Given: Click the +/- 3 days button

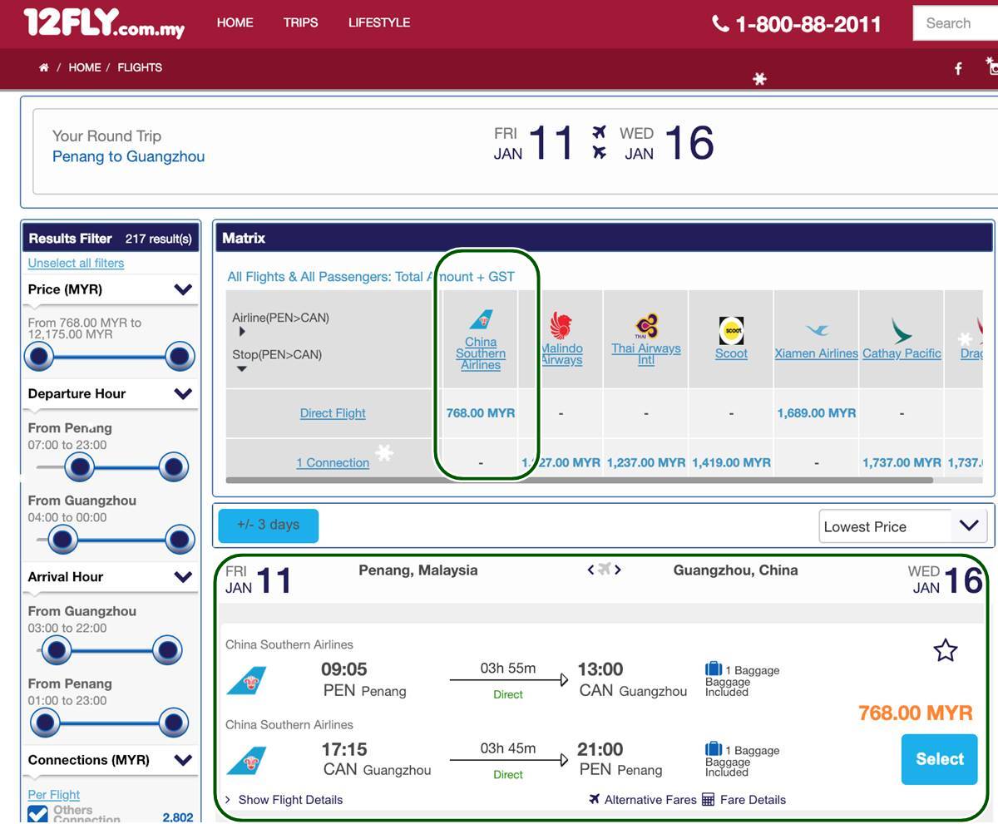Looking at the screenshot, I should (268, 525).
